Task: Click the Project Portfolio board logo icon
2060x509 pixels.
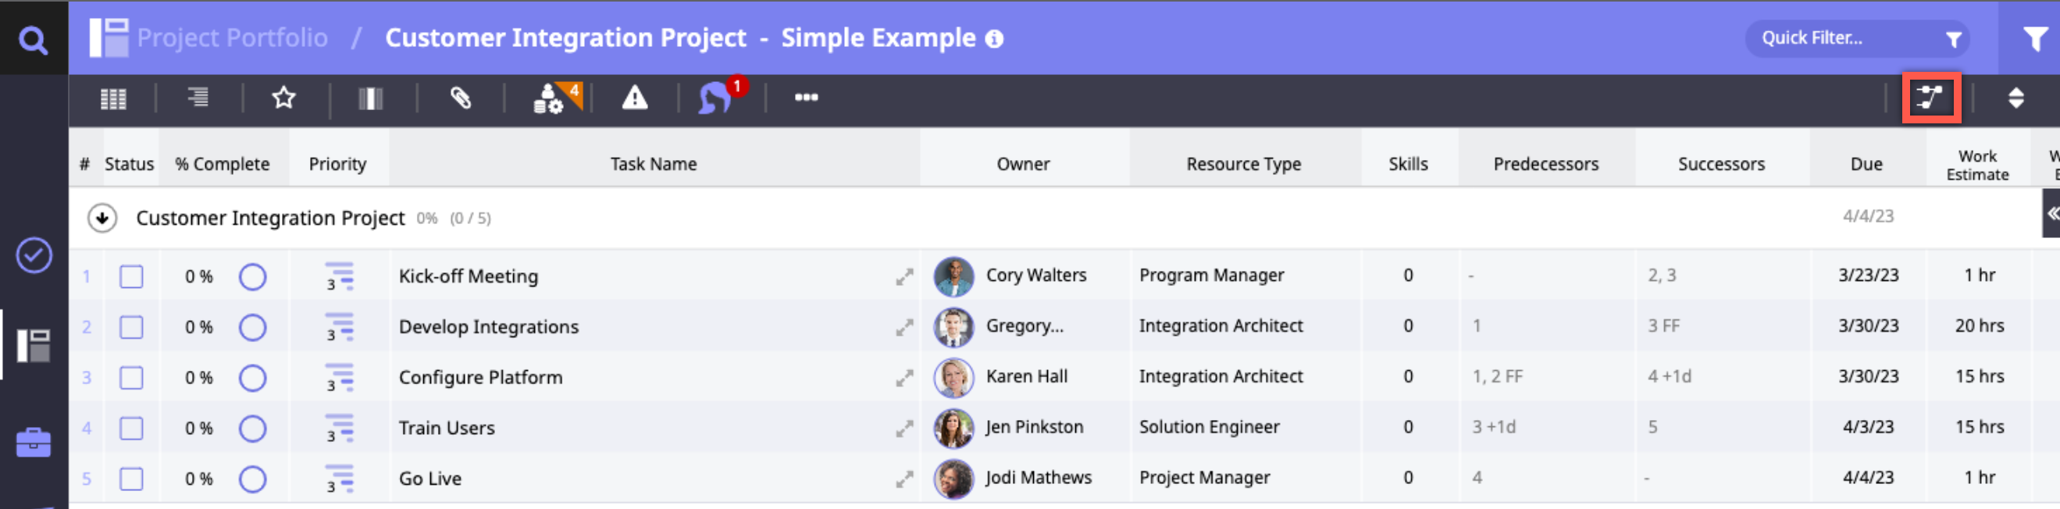Action: (109, 37)
